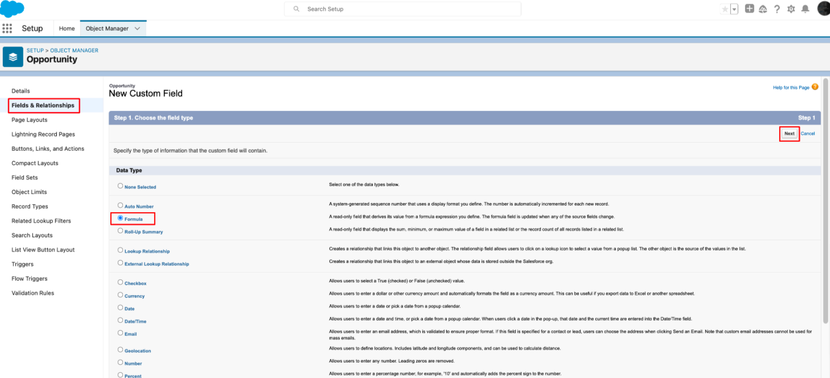Open Search Layouts section
Screen dimensions: 830x378
[x=32, y=235]
